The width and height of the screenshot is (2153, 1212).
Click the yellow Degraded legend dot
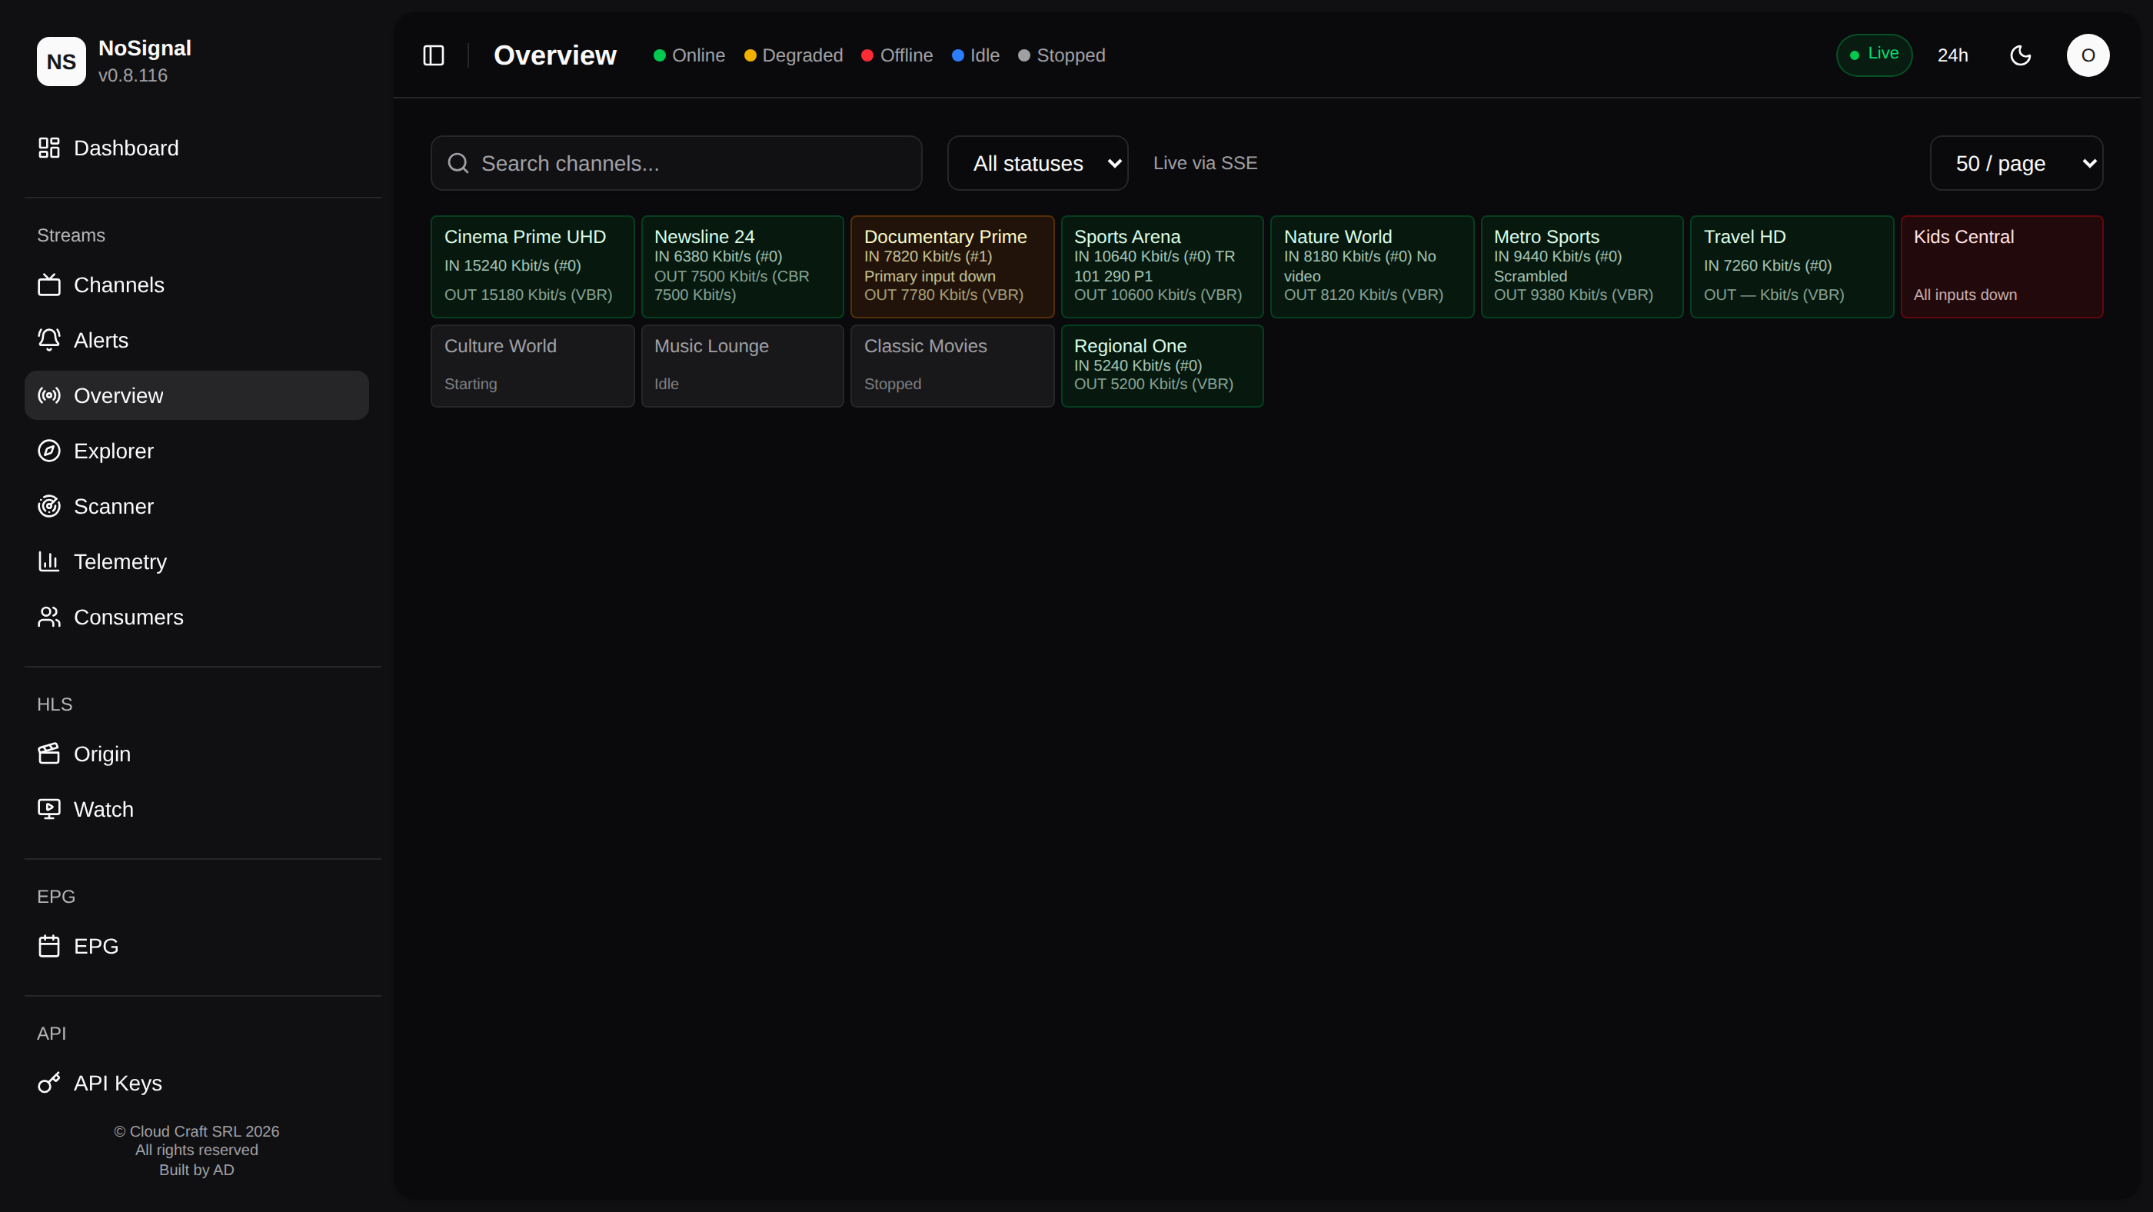pyautogui.click(x=750, y=55)
